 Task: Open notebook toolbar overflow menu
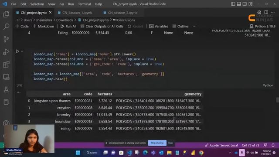194,26
